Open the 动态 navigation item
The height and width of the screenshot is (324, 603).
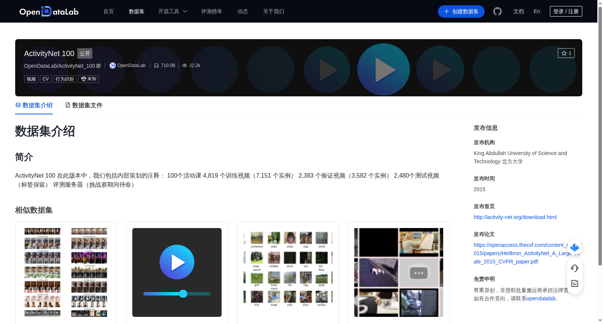[x=243, y=11]
